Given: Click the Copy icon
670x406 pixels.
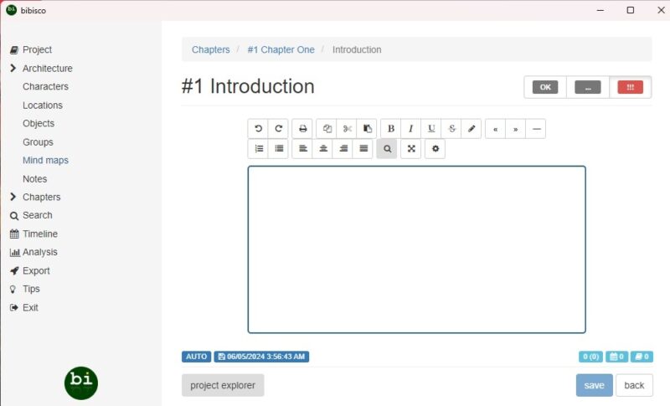Looking at the screenshot, I should 327,129.
